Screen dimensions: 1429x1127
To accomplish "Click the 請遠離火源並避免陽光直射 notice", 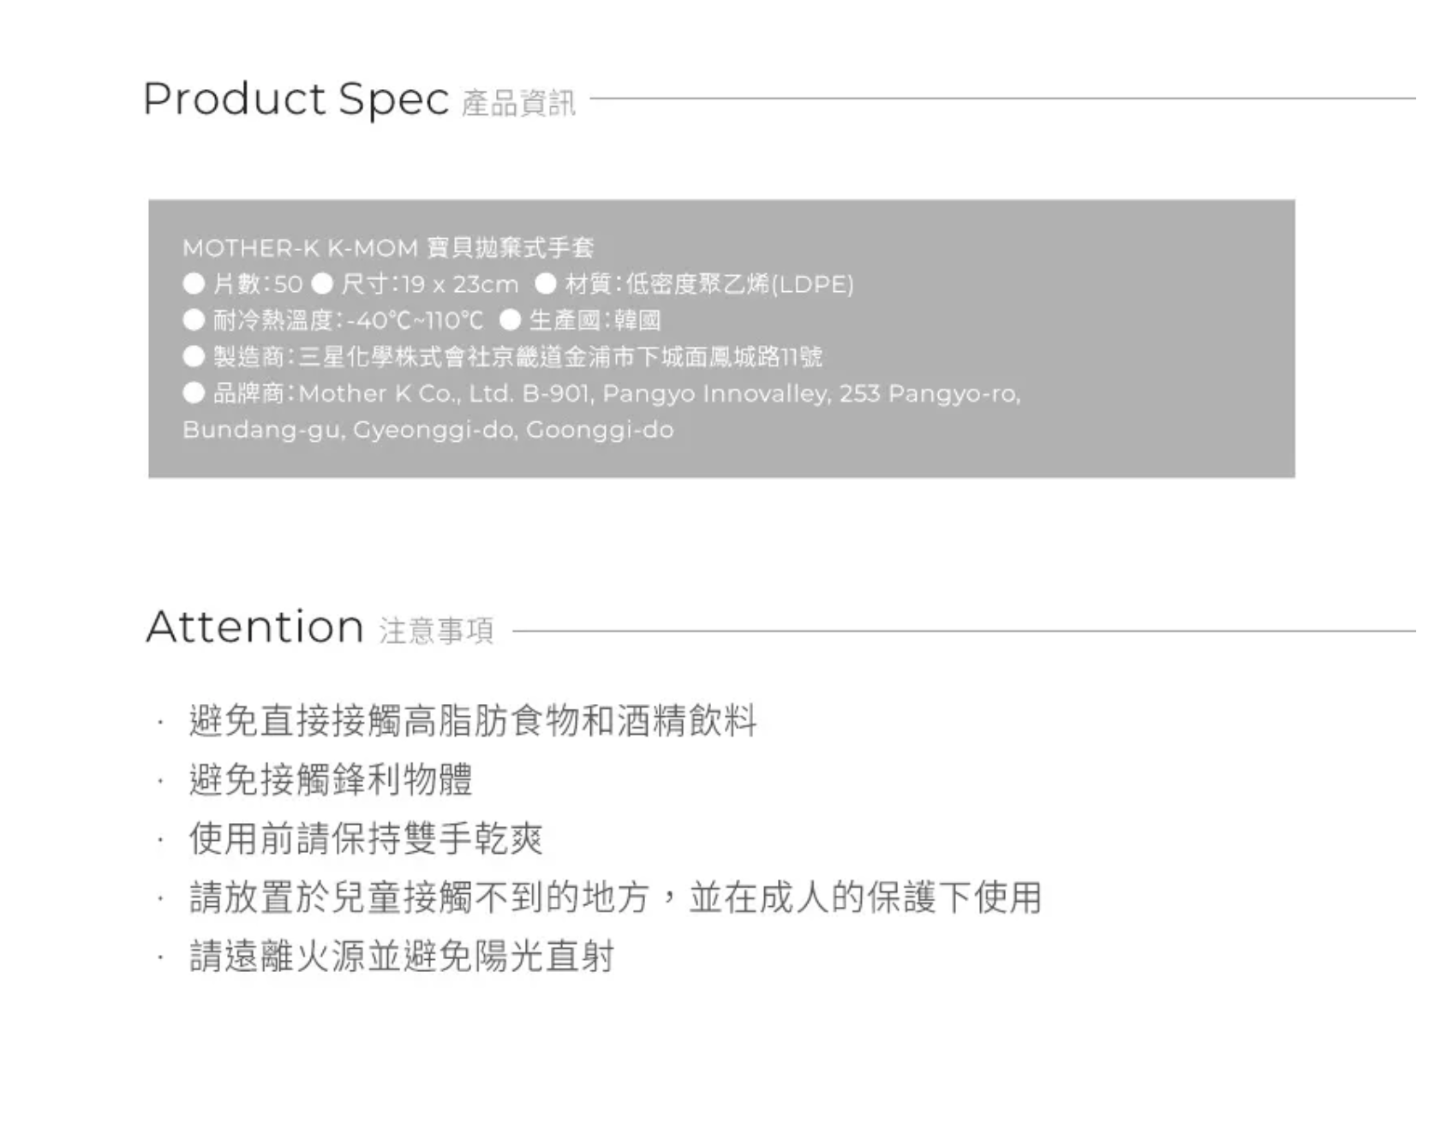I will click(402, 957).
